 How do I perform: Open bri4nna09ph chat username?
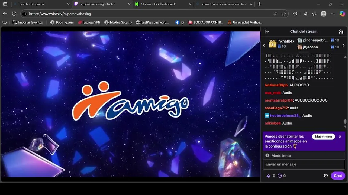click(x=276, y=85)
